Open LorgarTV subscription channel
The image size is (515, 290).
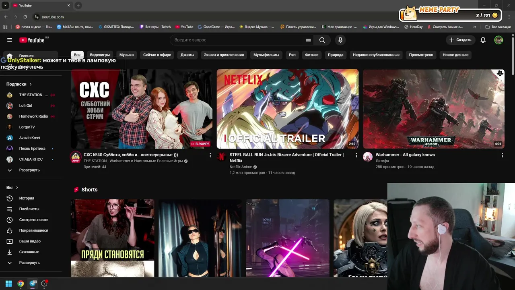coord(31,127)
